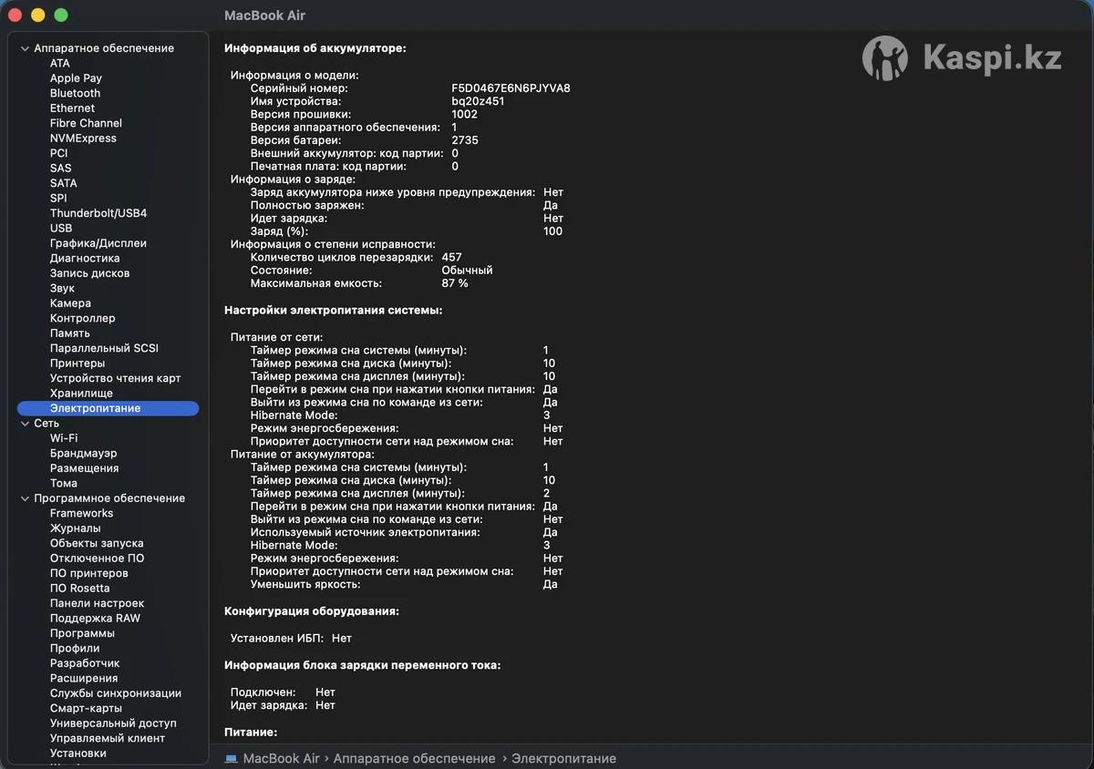The image size is (1094, 769).
Task: Select Frameworks under software section
Action: (x=81, y=513)
